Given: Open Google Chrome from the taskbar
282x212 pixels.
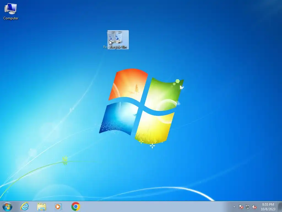Looking at the screenshot, I should tap(75, 206).
